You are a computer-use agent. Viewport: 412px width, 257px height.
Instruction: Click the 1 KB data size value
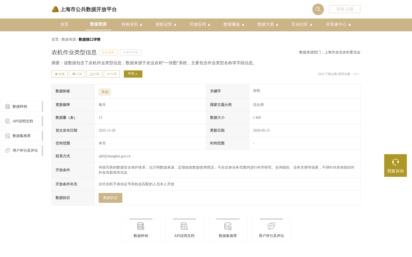tap(257, 118)
